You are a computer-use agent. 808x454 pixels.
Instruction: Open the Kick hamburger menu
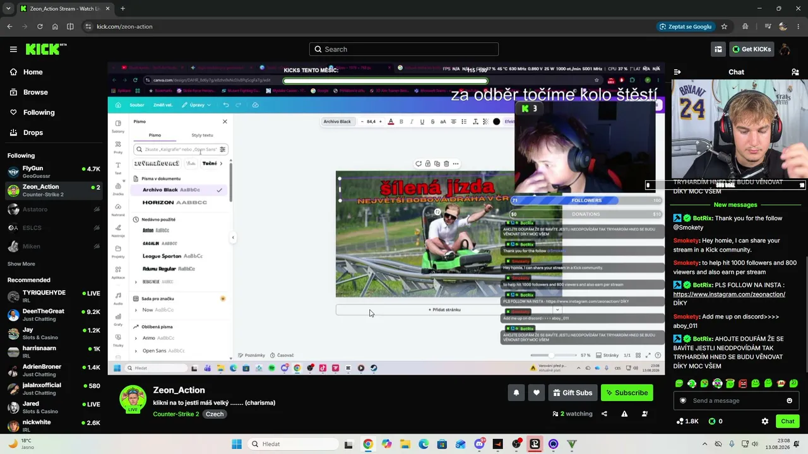(13, 49)
